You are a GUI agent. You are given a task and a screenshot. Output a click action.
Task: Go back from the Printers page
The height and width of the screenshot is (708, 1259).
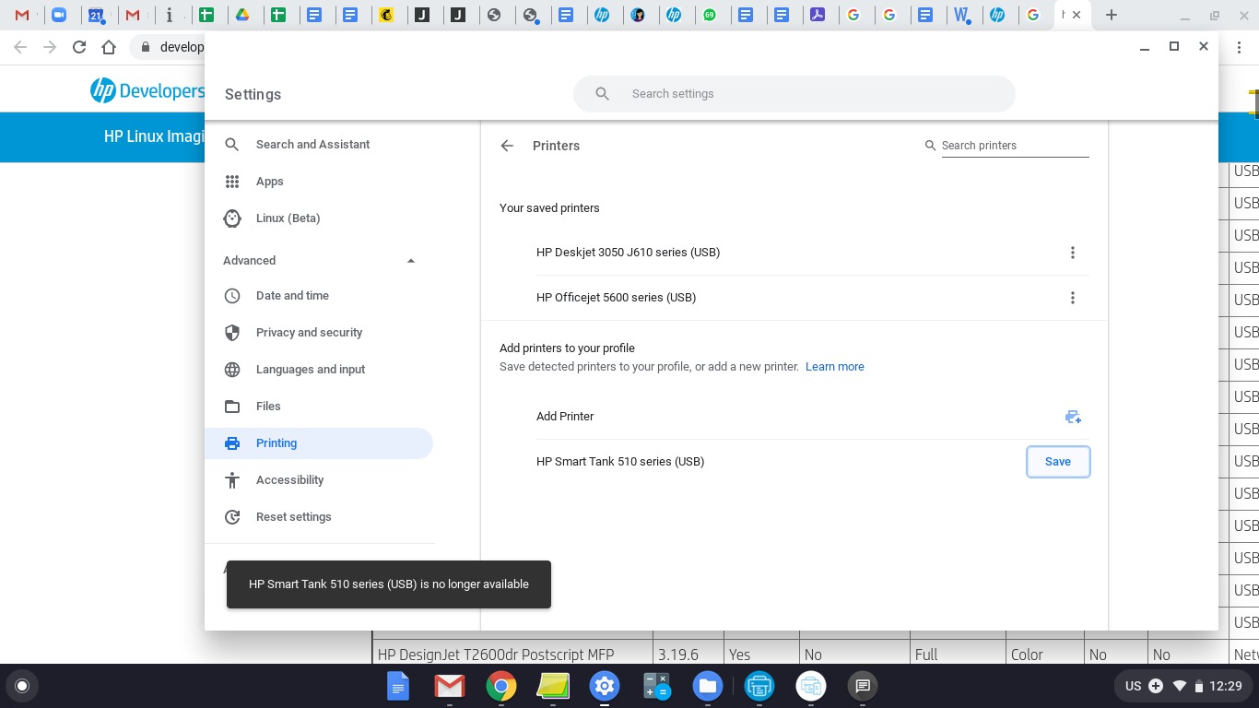point(507,146)
